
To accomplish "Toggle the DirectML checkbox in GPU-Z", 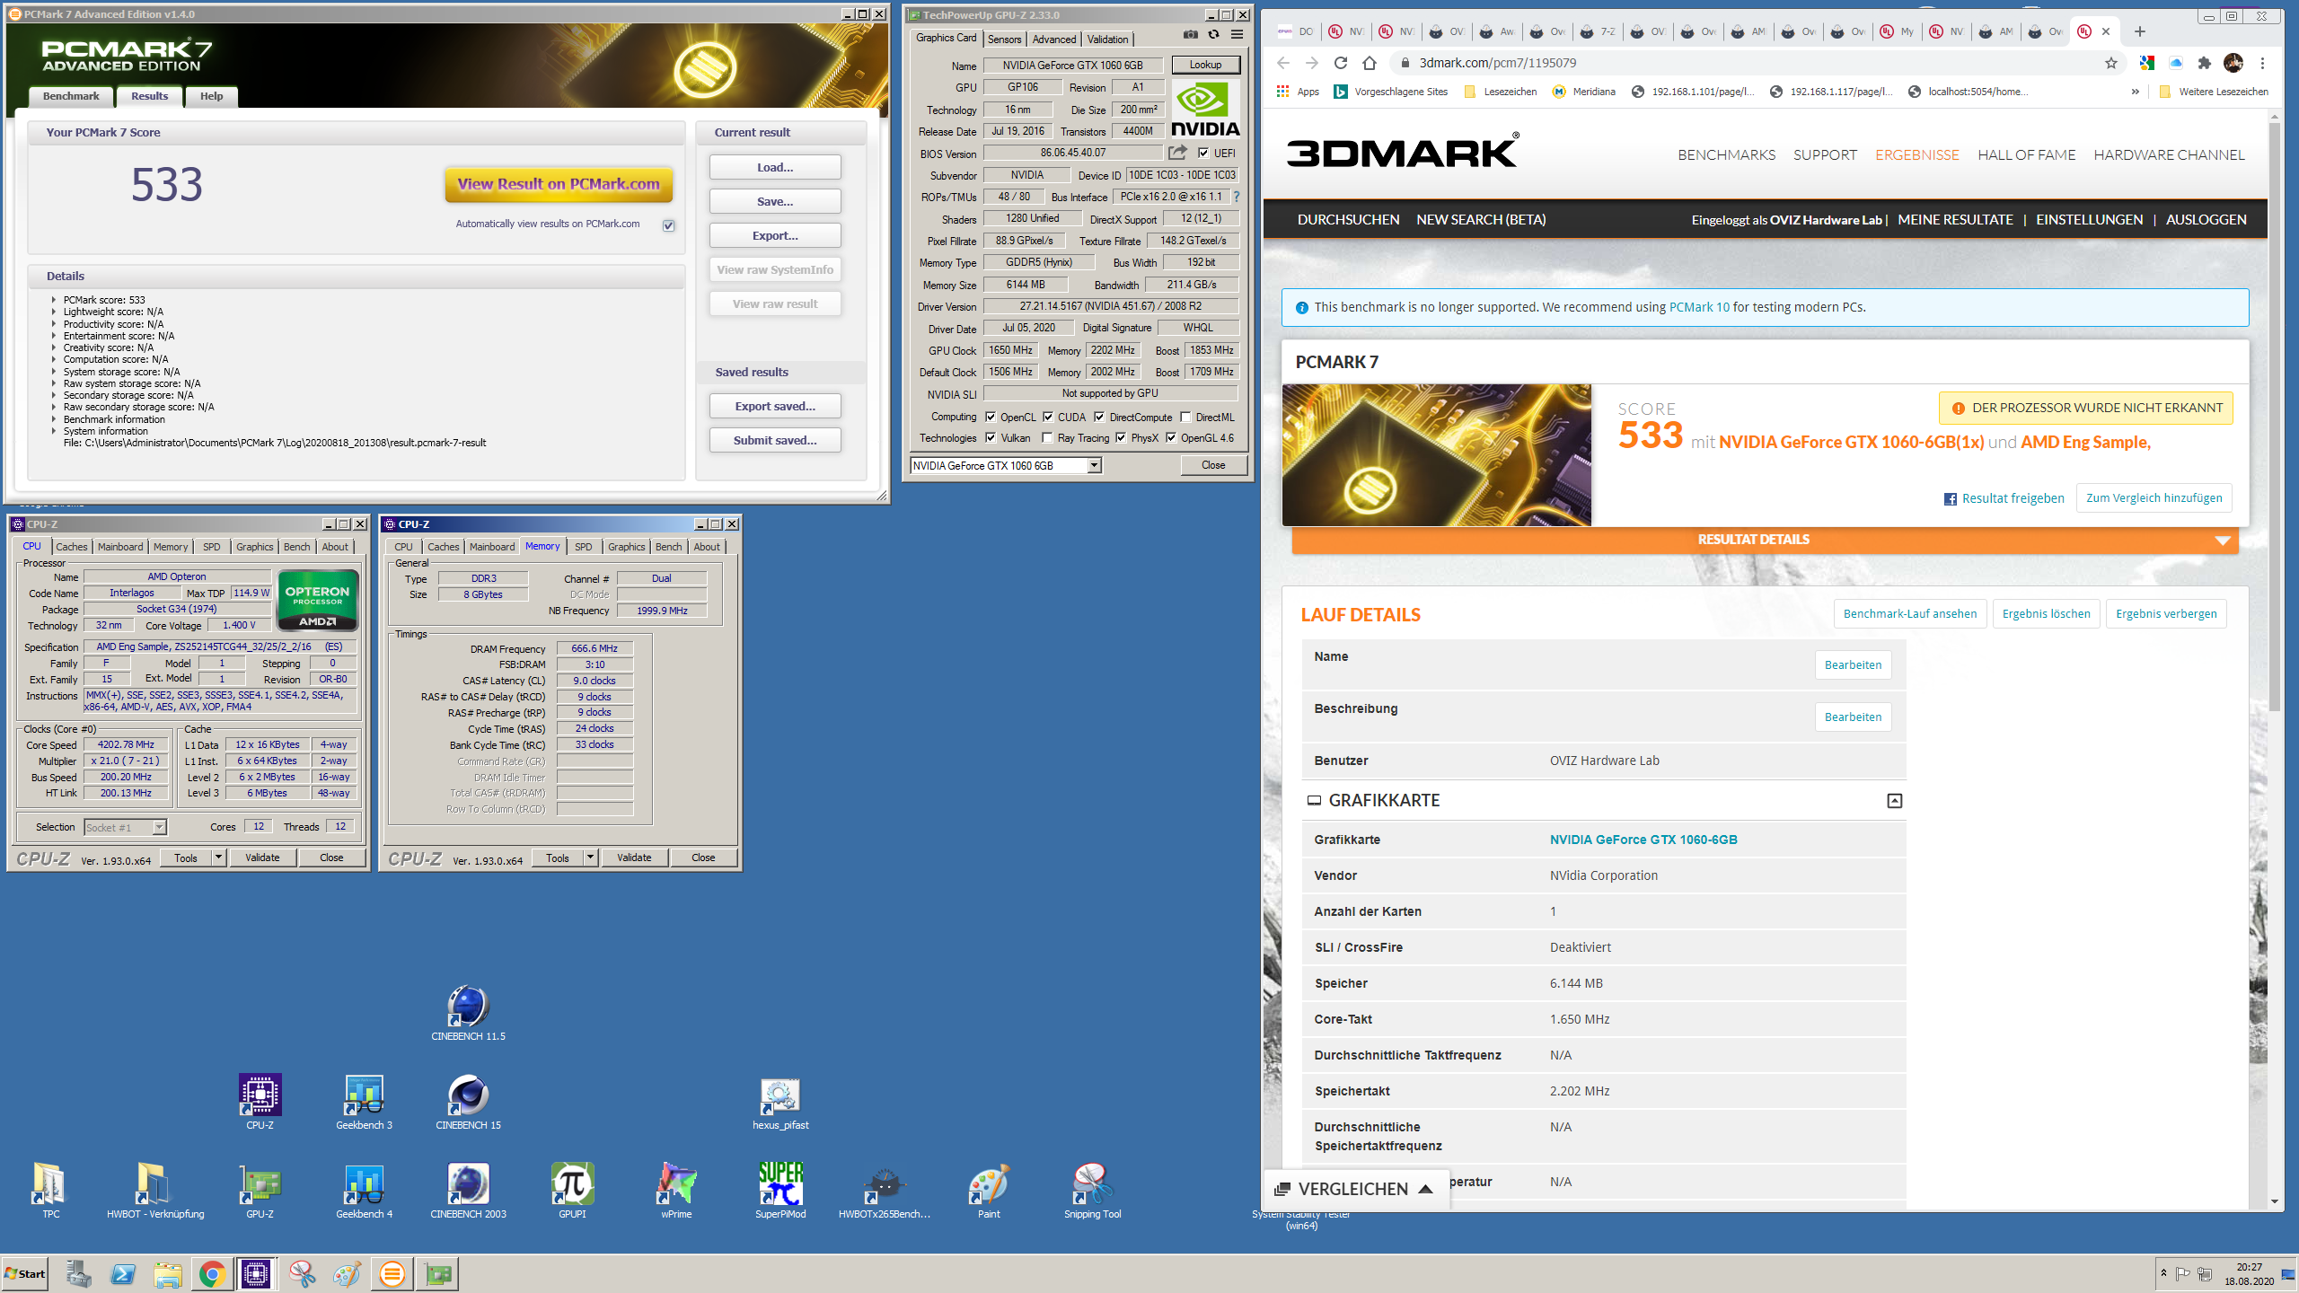I will 1185,417.
